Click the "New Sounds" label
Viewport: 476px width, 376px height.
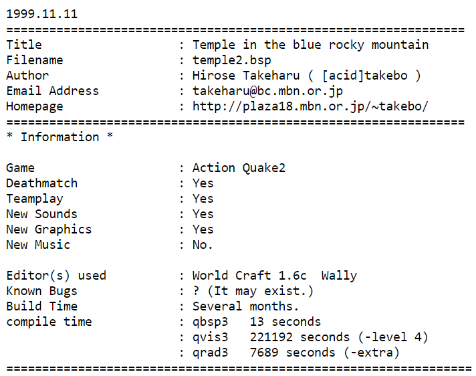42,214
